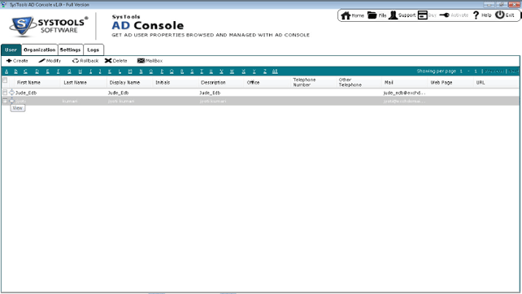Open the Settings tab
Screen dimensions: 522x294
pos(70,50)
